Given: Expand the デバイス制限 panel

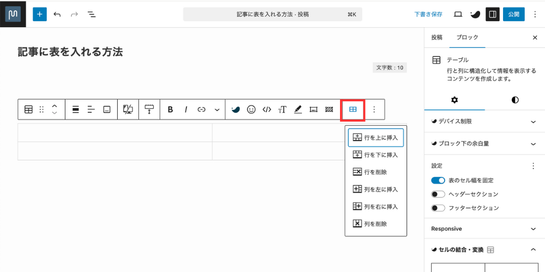Looking at the screenshot, I should 484,121.
